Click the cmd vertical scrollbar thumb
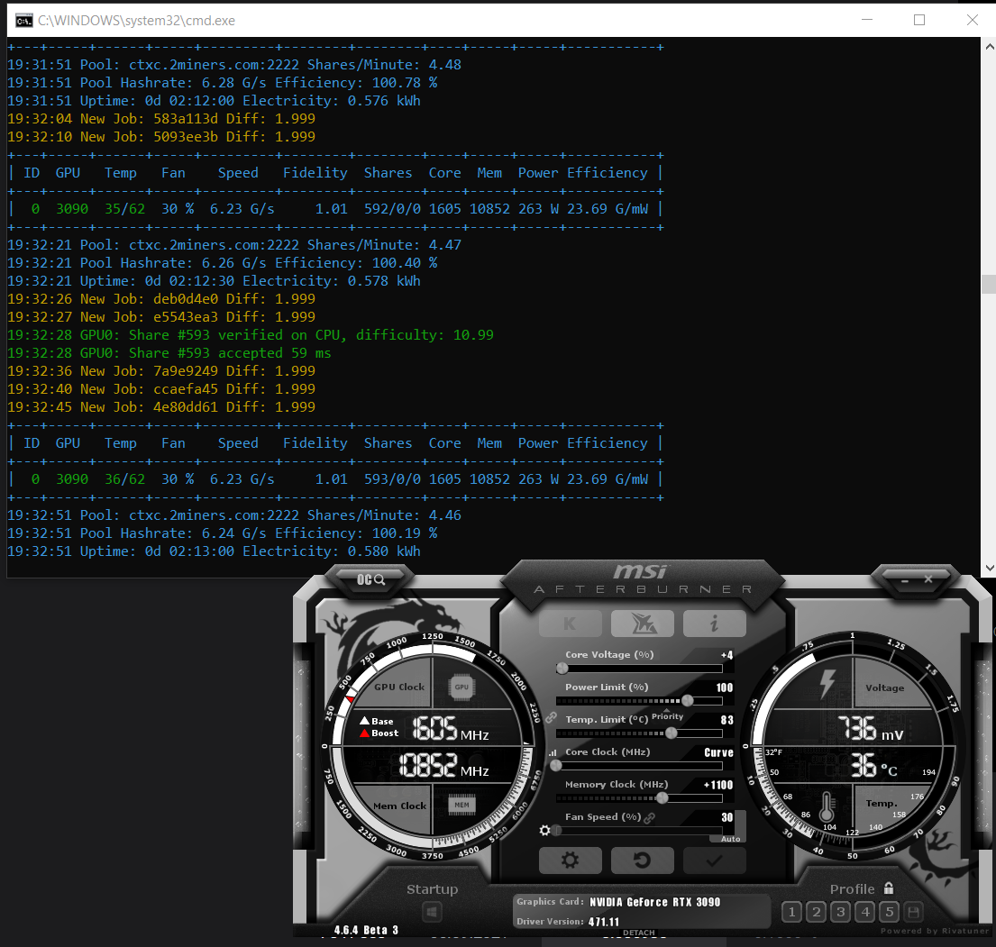Image resolution: width=996 pixels, height=947 pixels. (989, 285)
